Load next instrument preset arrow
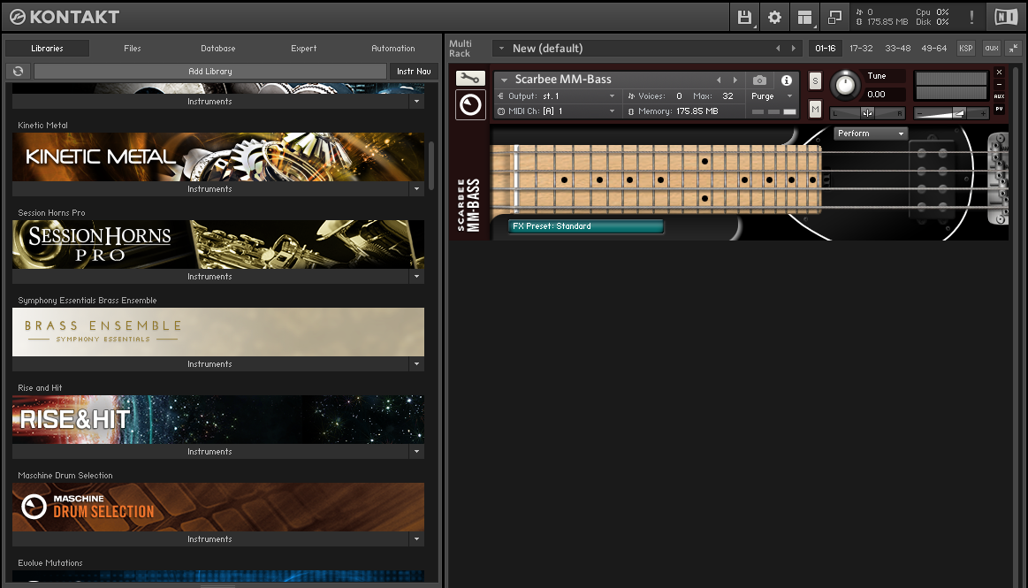Viewport: 1028px width, 588px height. tap(735, 80)
